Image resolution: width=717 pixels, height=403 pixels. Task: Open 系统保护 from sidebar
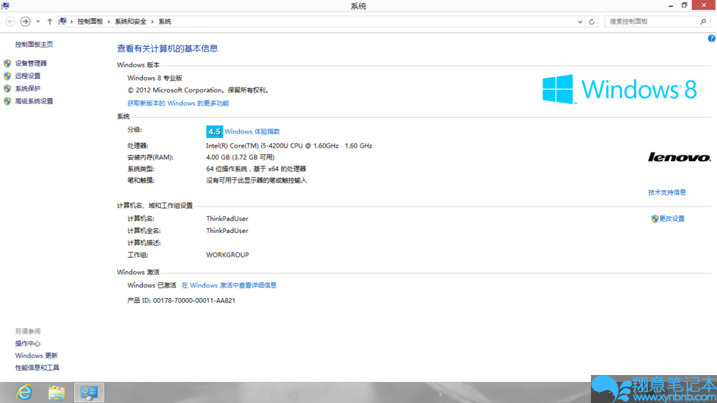(x=27, y=89)
